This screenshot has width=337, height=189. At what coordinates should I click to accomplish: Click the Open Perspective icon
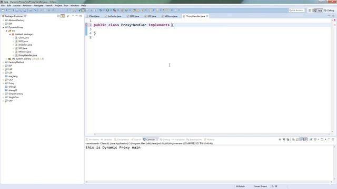(x=310, y=10)
